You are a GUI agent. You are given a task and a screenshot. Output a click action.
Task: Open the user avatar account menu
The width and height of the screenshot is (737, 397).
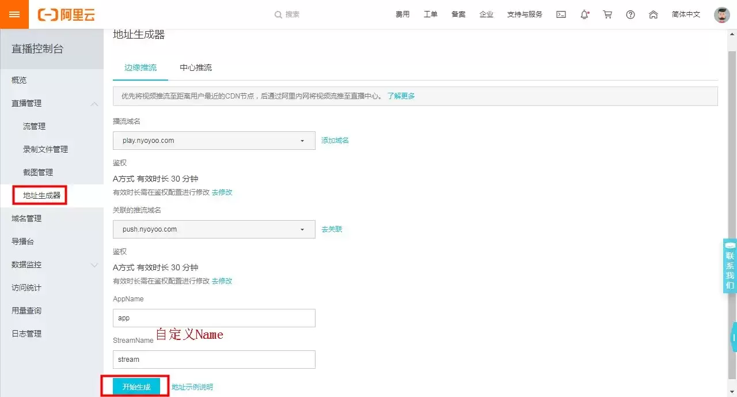(722, 14)
